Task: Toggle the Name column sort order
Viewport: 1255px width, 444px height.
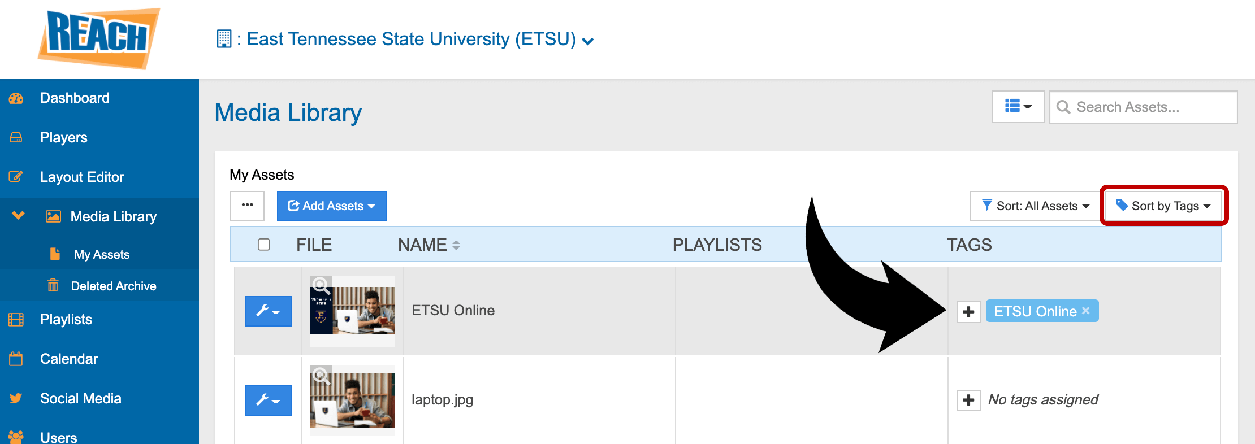Action: coord(456,245)
